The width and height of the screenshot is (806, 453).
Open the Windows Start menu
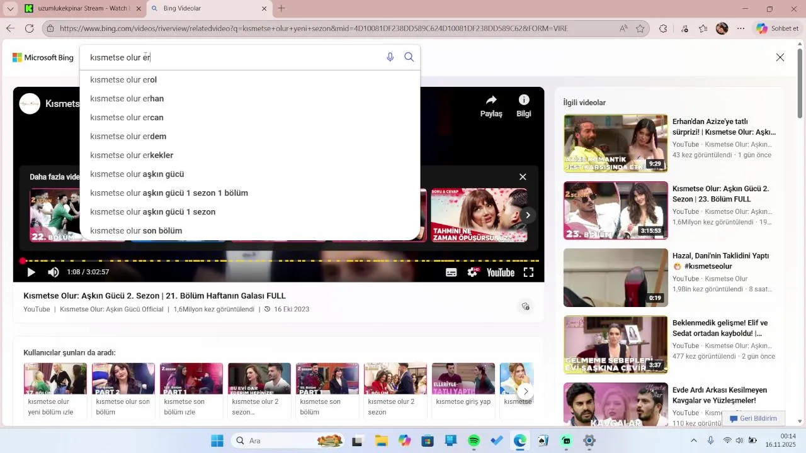tap(217, 441)
